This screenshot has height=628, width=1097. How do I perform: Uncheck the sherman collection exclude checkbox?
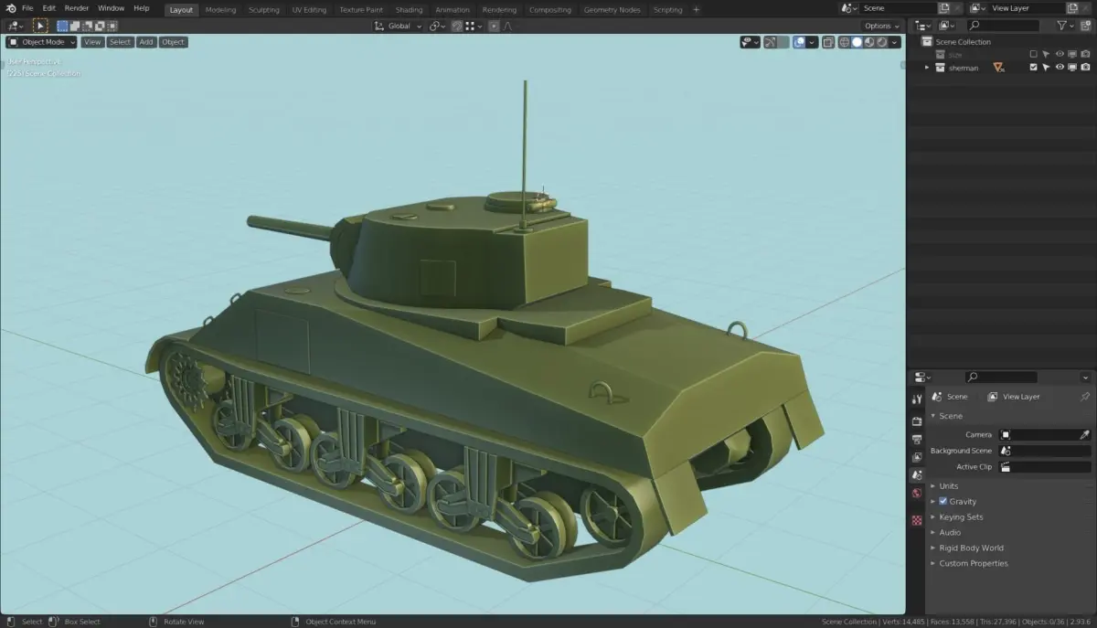(1033, 67)
